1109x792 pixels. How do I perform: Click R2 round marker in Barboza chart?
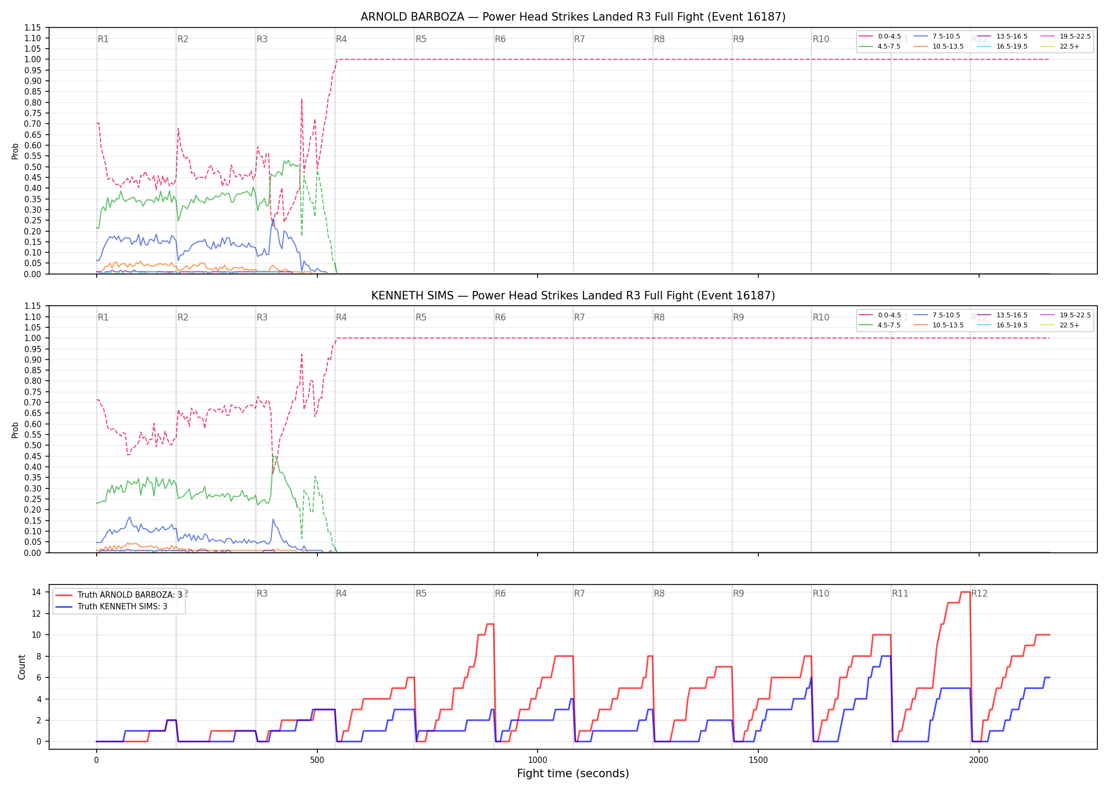point(183,39)
